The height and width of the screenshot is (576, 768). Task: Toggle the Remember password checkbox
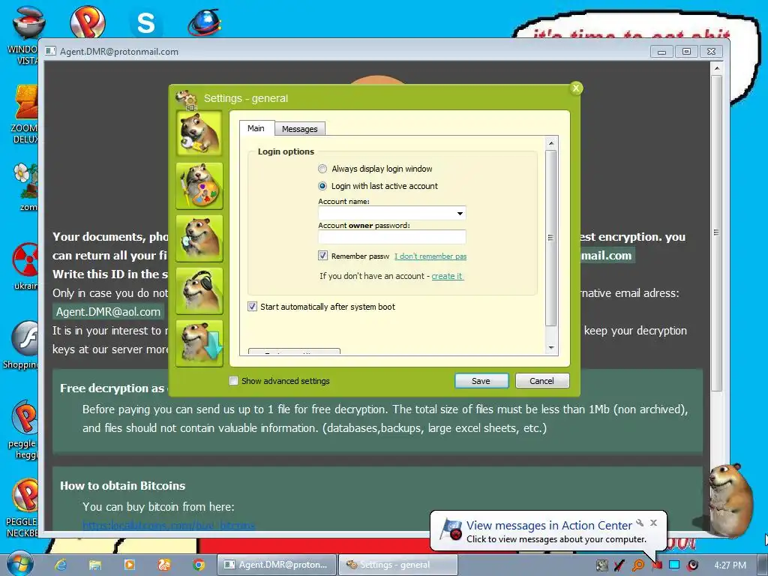[x=322, y=256]
